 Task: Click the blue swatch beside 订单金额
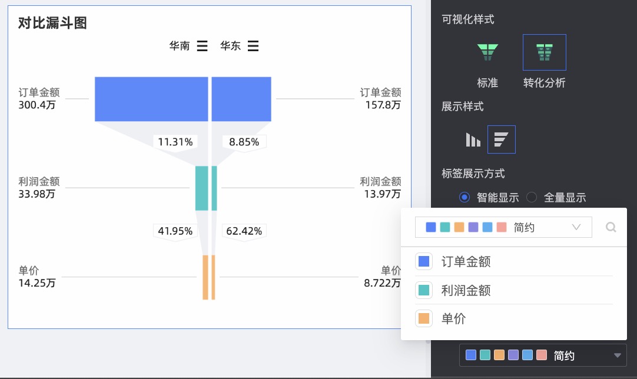pos(424,262)
